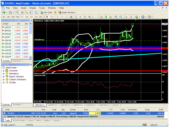Open the Favorites navigator tab
This screenshot has height=127, width=169.
pyautogui.click(x=17, y=105)
